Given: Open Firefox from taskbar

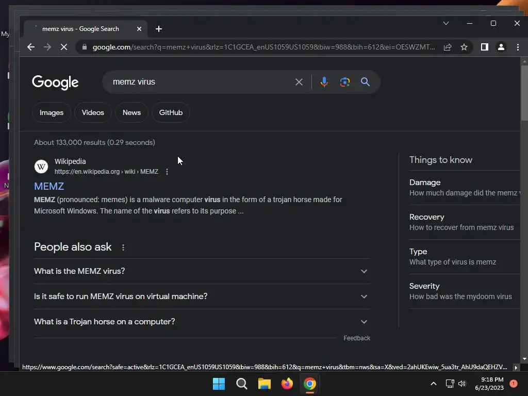Looking at the screenshot, I should 287,384.
